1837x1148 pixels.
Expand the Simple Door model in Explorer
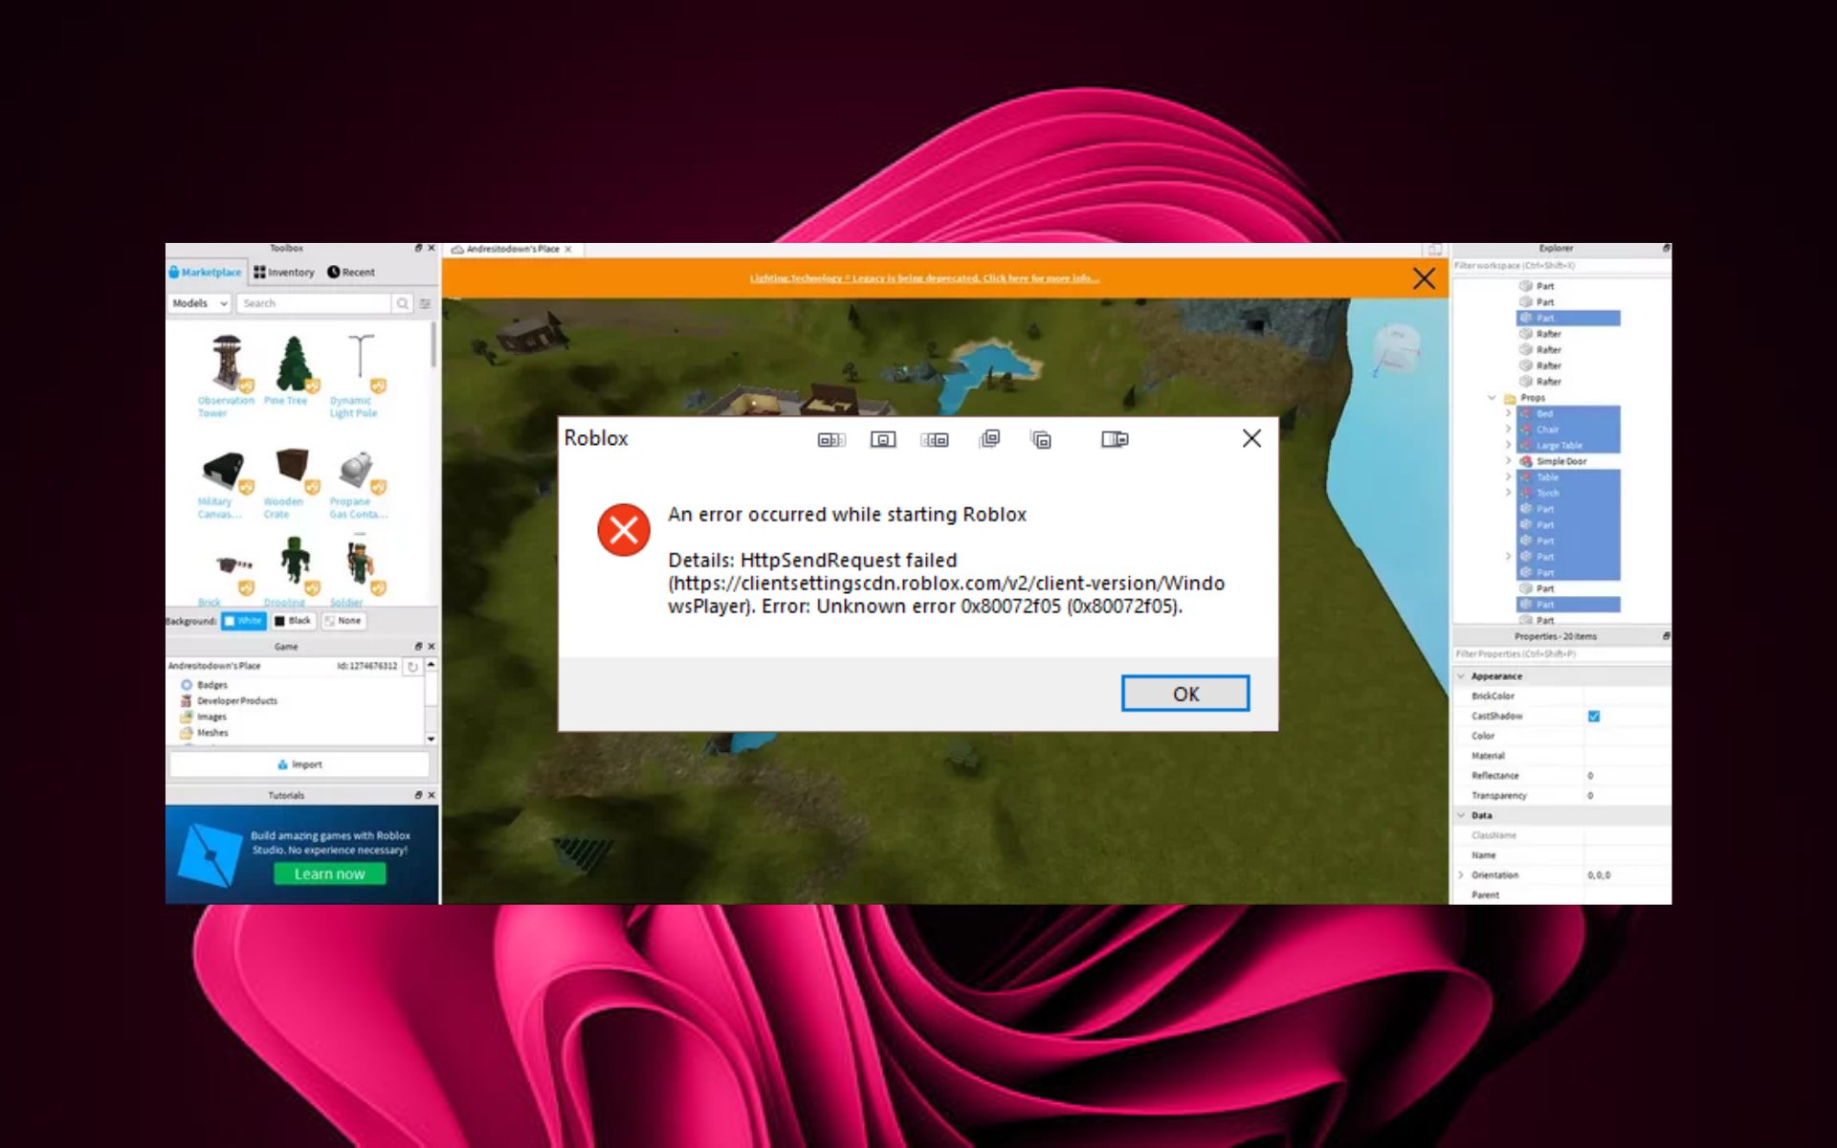click(1509, 461)
